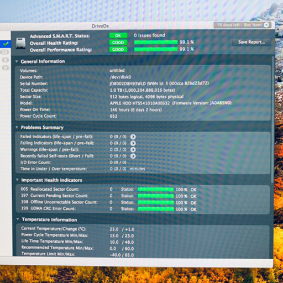
Task: Click the Total Capacity '1.0 TB' value
Action: pos(143,90)
